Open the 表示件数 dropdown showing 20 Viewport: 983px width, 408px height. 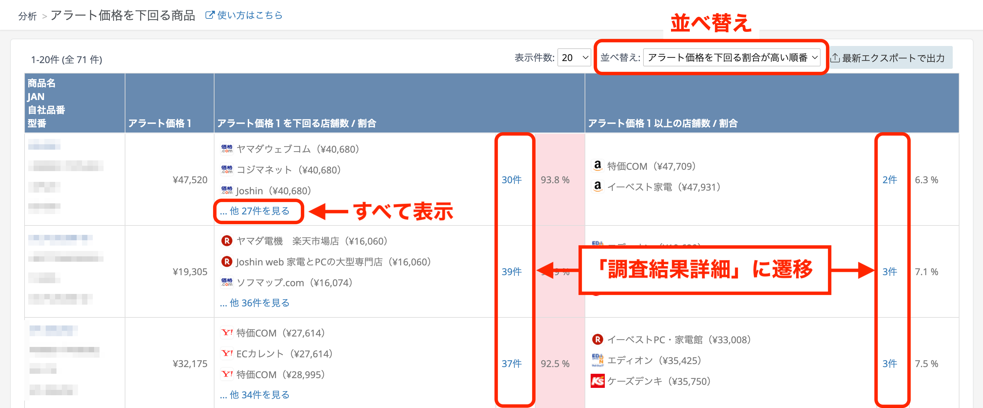point(574,57)
